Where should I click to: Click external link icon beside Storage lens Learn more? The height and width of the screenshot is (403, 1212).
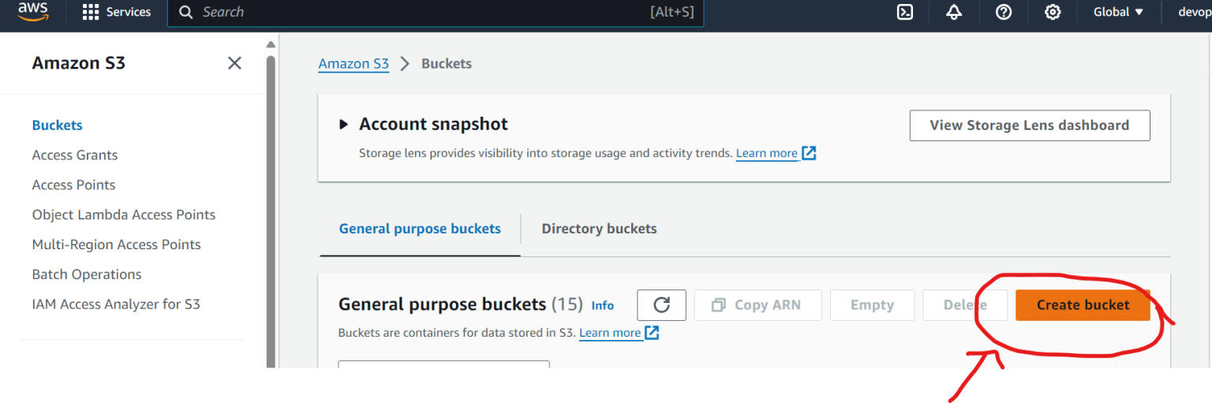click(x=809, y=153)
